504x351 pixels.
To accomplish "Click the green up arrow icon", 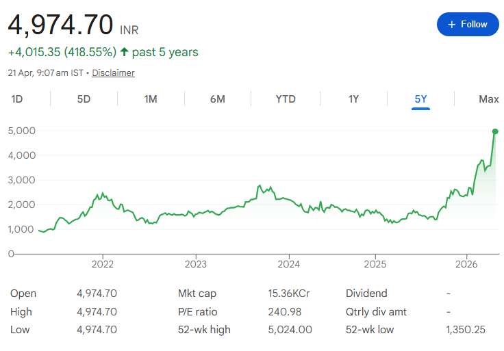I will coord(124,52).
